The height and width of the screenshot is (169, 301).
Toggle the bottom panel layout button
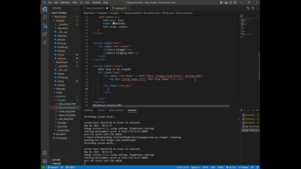226,2
